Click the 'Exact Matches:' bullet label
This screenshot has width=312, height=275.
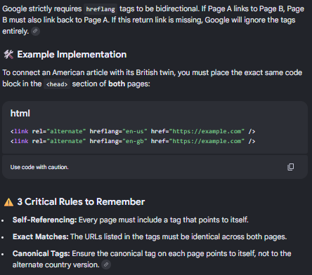(40, 236)
